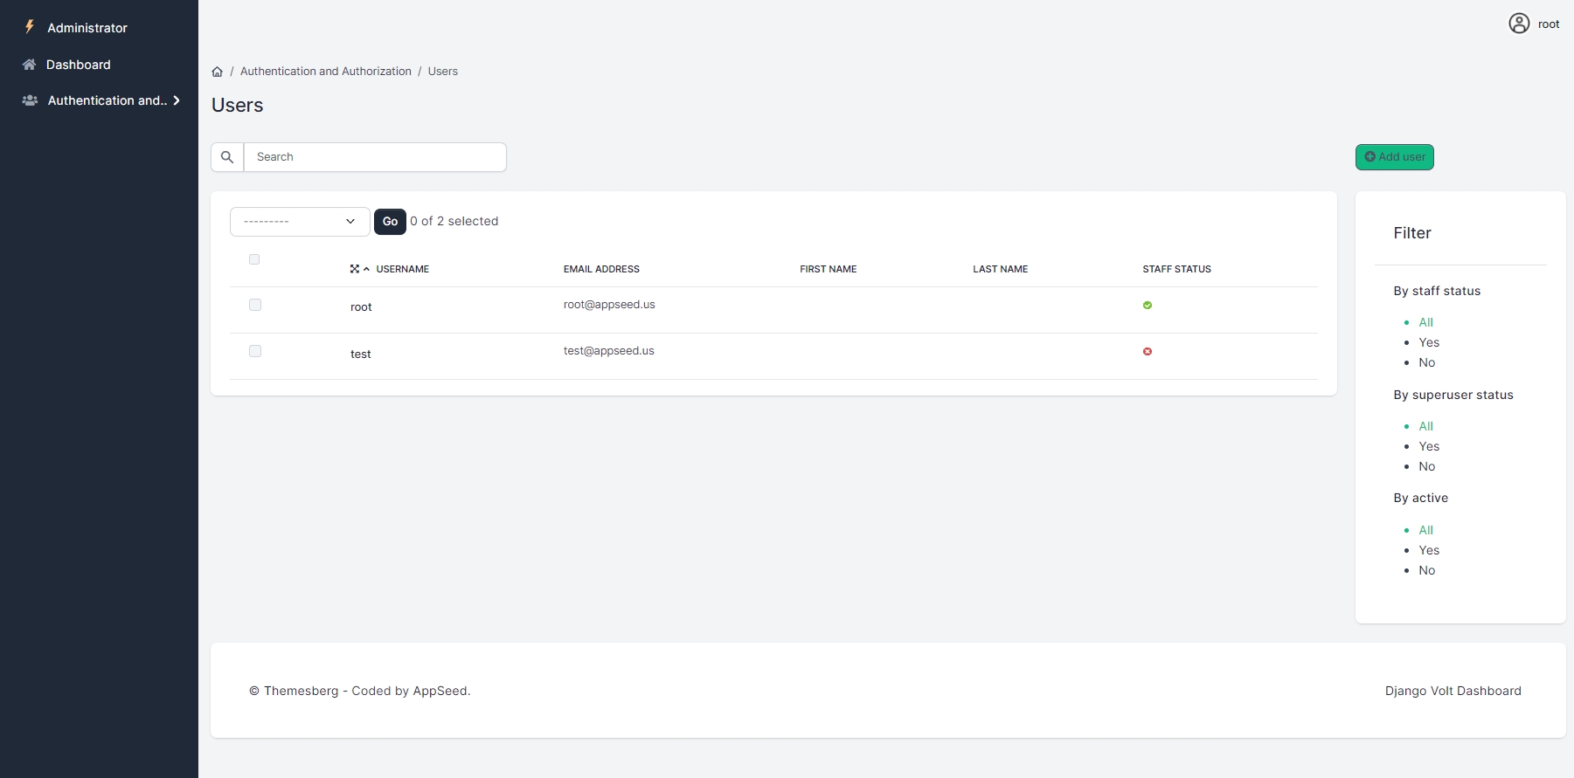The image size is (1574, 778).
Task: Click the users group icon in sidebar
Action: click(x=30, y=100)
